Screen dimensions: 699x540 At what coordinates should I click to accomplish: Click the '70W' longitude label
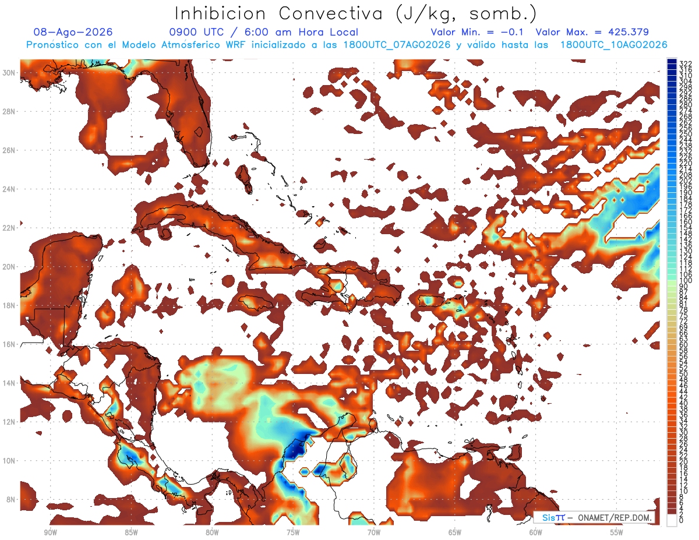[373, 532]
